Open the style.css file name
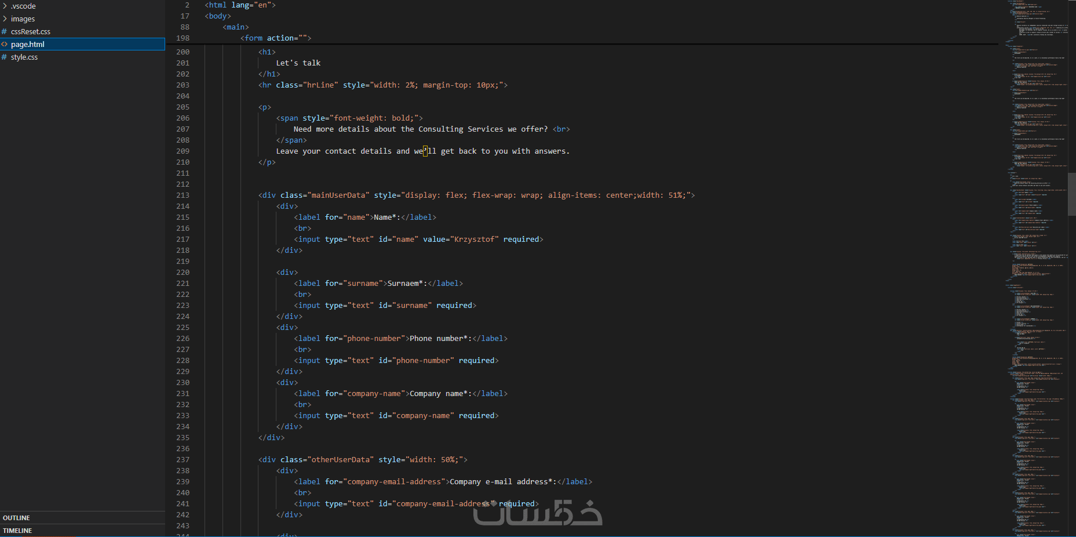The height and width of the screenshot is (537, 1076). click(24, 57)
